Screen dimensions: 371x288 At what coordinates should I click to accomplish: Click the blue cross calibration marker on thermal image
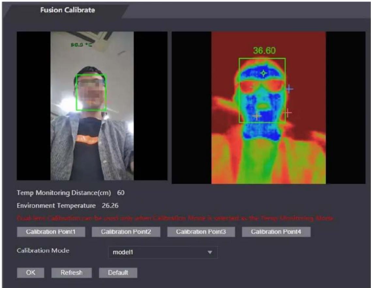289,89
